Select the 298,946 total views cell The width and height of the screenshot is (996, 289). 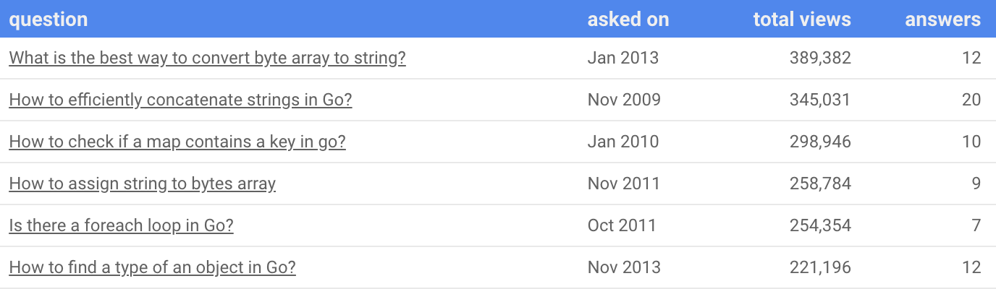coord(820,142)
